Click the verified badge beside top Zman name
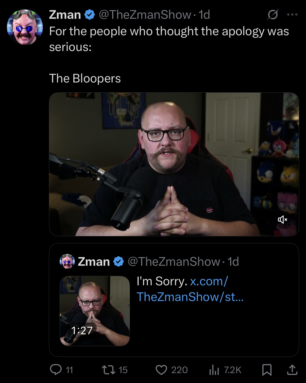This screenshot has height=383, width=306. (x=90, y=15)
